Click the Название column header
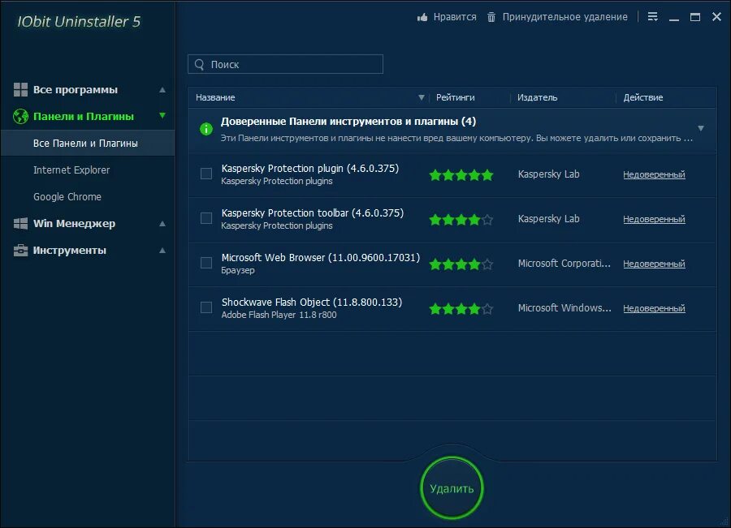The height and width of the screenshot is (528, 731). 215,97
